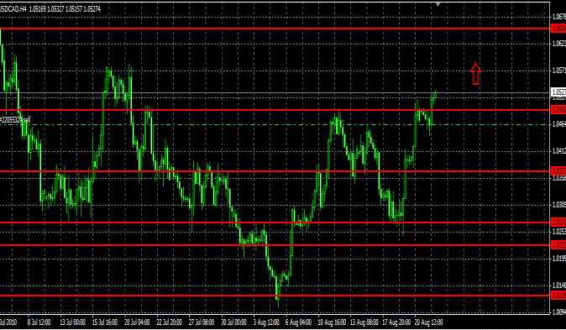Click the red price tag 1.0225
The width and height of the screenshot is (566, 330).
click(558, 245)
